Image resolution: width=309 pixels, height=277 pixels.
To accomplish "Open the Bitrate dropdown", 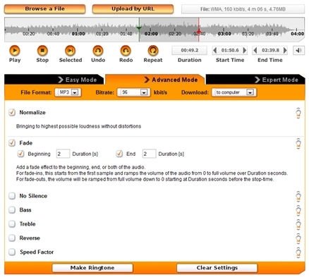I will pos(133,92).
